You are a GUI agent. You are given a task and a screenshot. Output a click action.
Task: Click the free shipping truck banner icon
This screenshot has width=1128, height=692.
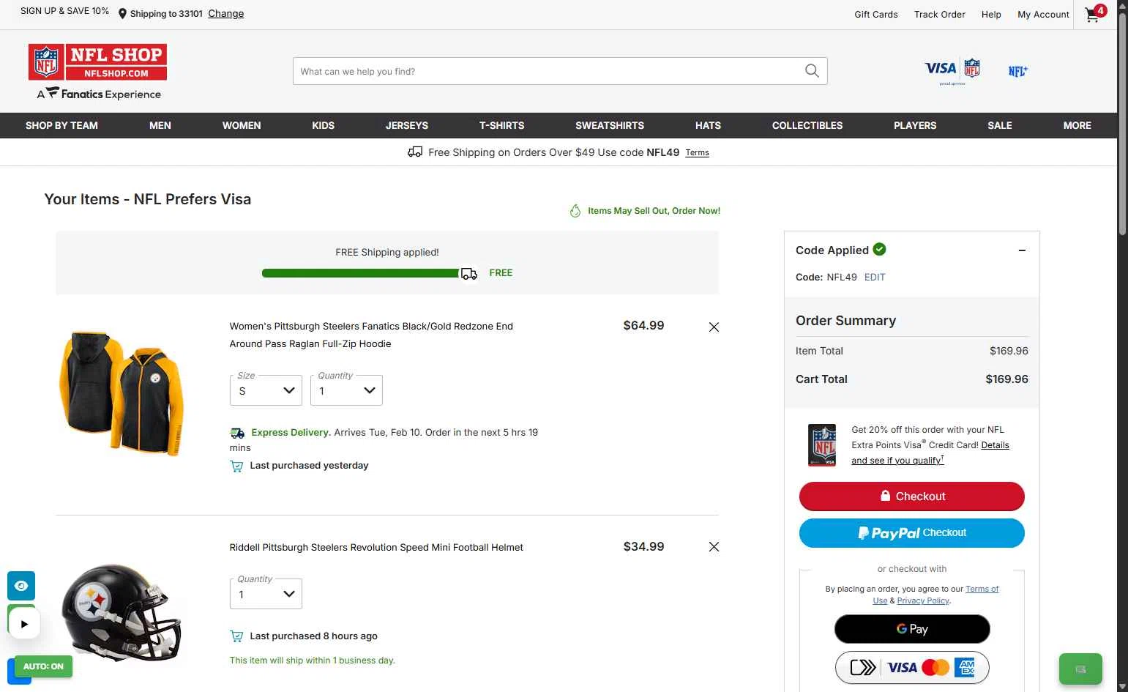(x=414, y=152)
